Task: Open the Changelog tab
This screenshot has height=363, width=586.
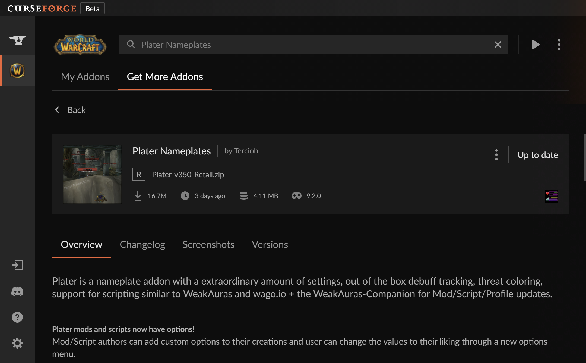Action: coord(142,245)
